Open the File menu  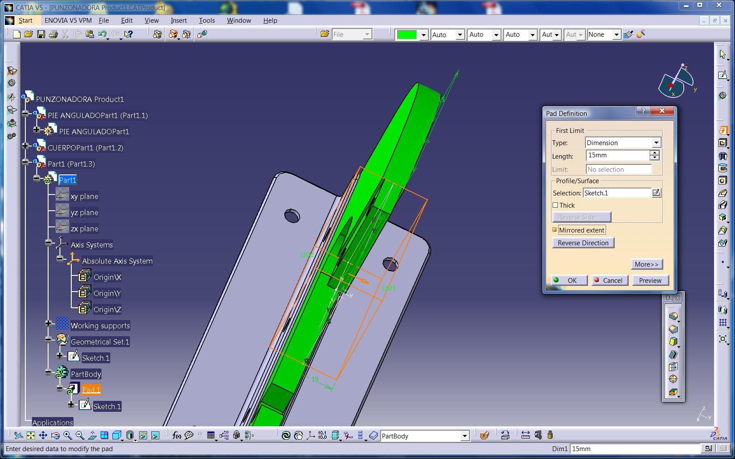[104, 20]
